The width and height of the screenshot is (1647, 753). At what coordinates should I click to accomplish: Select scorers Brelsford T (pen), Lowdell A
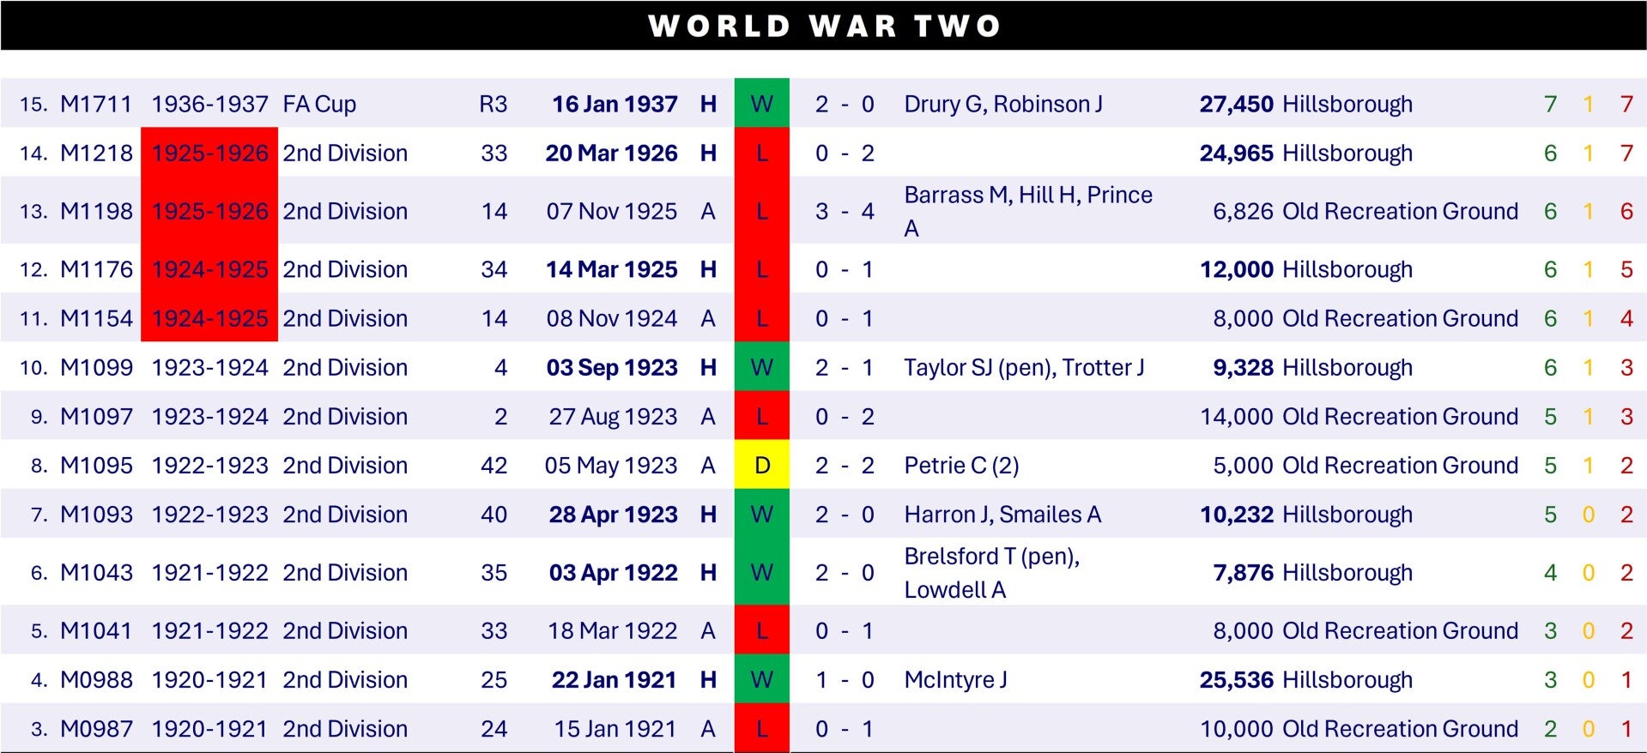[991, 573]
